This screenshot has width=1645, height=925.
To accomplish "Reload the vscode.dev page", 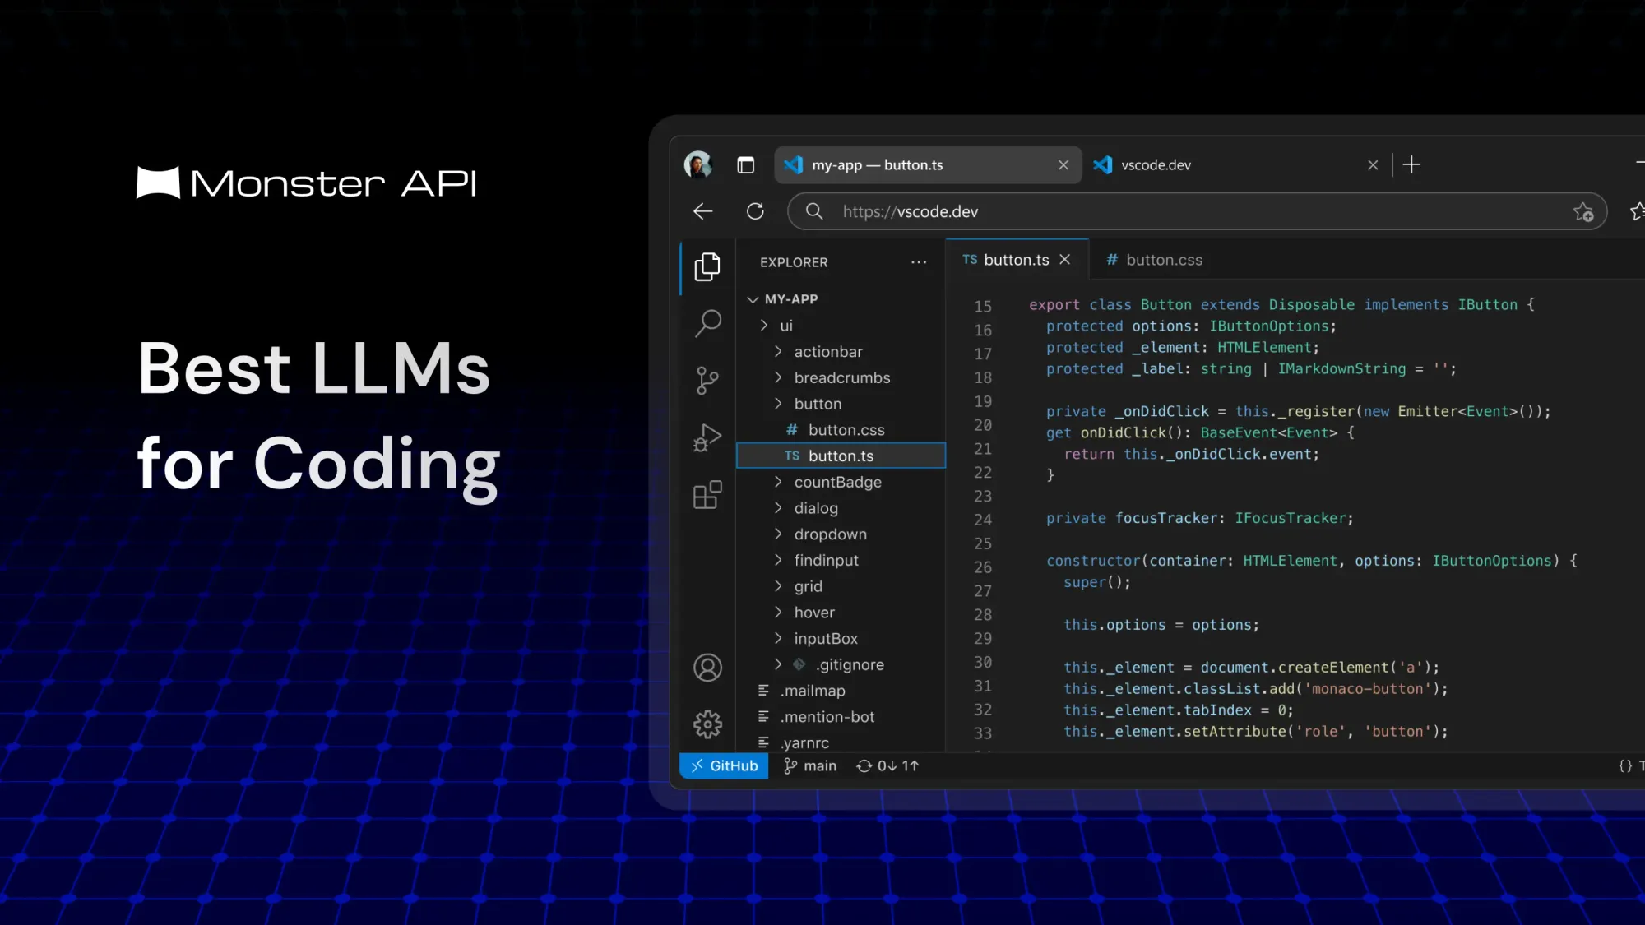I will [755, 211].
